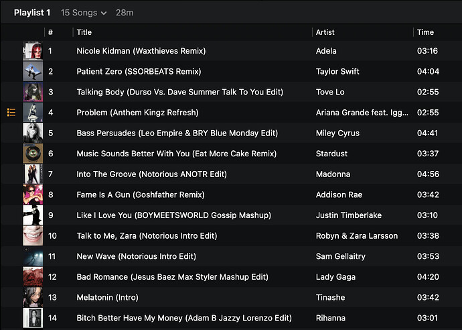
Task: Click the Addison Rae pink artwork thumbnail
Action: (33, 195)
